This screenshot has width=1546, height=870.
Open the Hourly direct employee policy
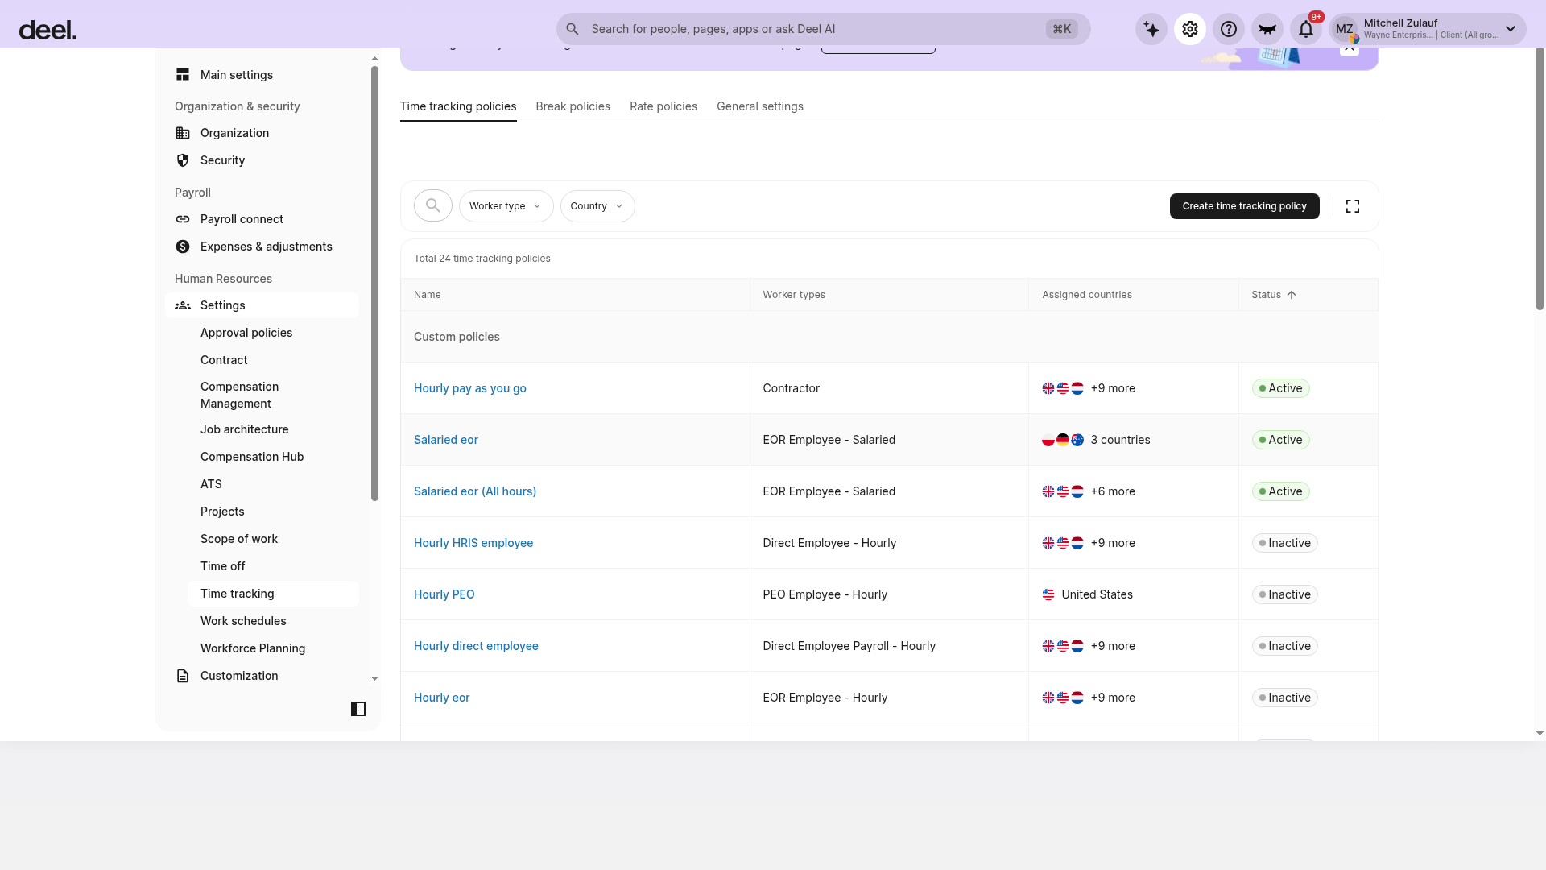(476, 646)
